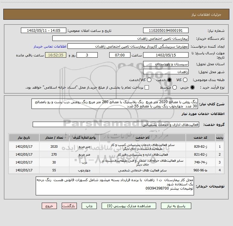The height and width of the screenshot is (226, 233).
Task: Click the days remaining field showing 3
Action: [87, 55]
